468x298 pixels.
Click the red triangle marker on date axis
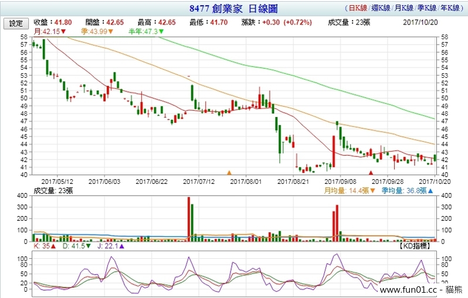[x=371, y=173]
